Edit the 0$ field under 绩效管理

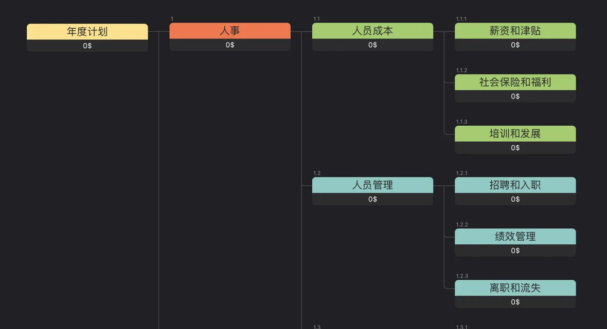(x=515, y=250)
